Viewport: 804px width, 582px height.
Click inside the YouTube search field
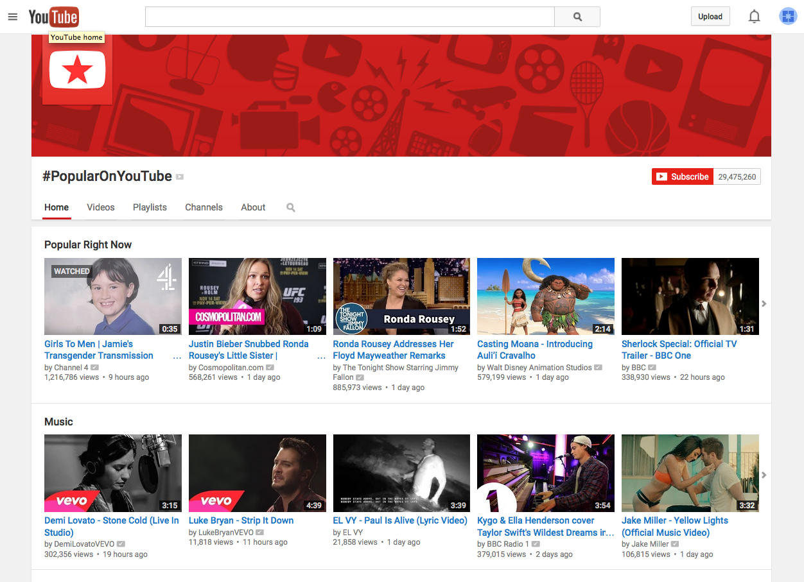pyautogui.click(x=349, y=17)
